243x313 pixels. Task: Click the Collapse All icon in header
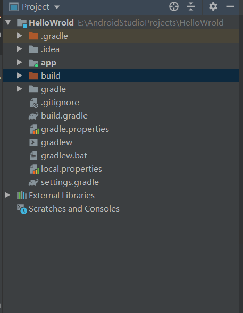[x=191, y=6]
